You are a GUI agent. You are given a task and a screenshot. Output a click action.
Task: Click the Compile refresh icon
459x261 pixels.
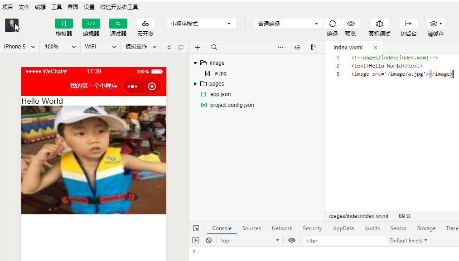[332, 24]
